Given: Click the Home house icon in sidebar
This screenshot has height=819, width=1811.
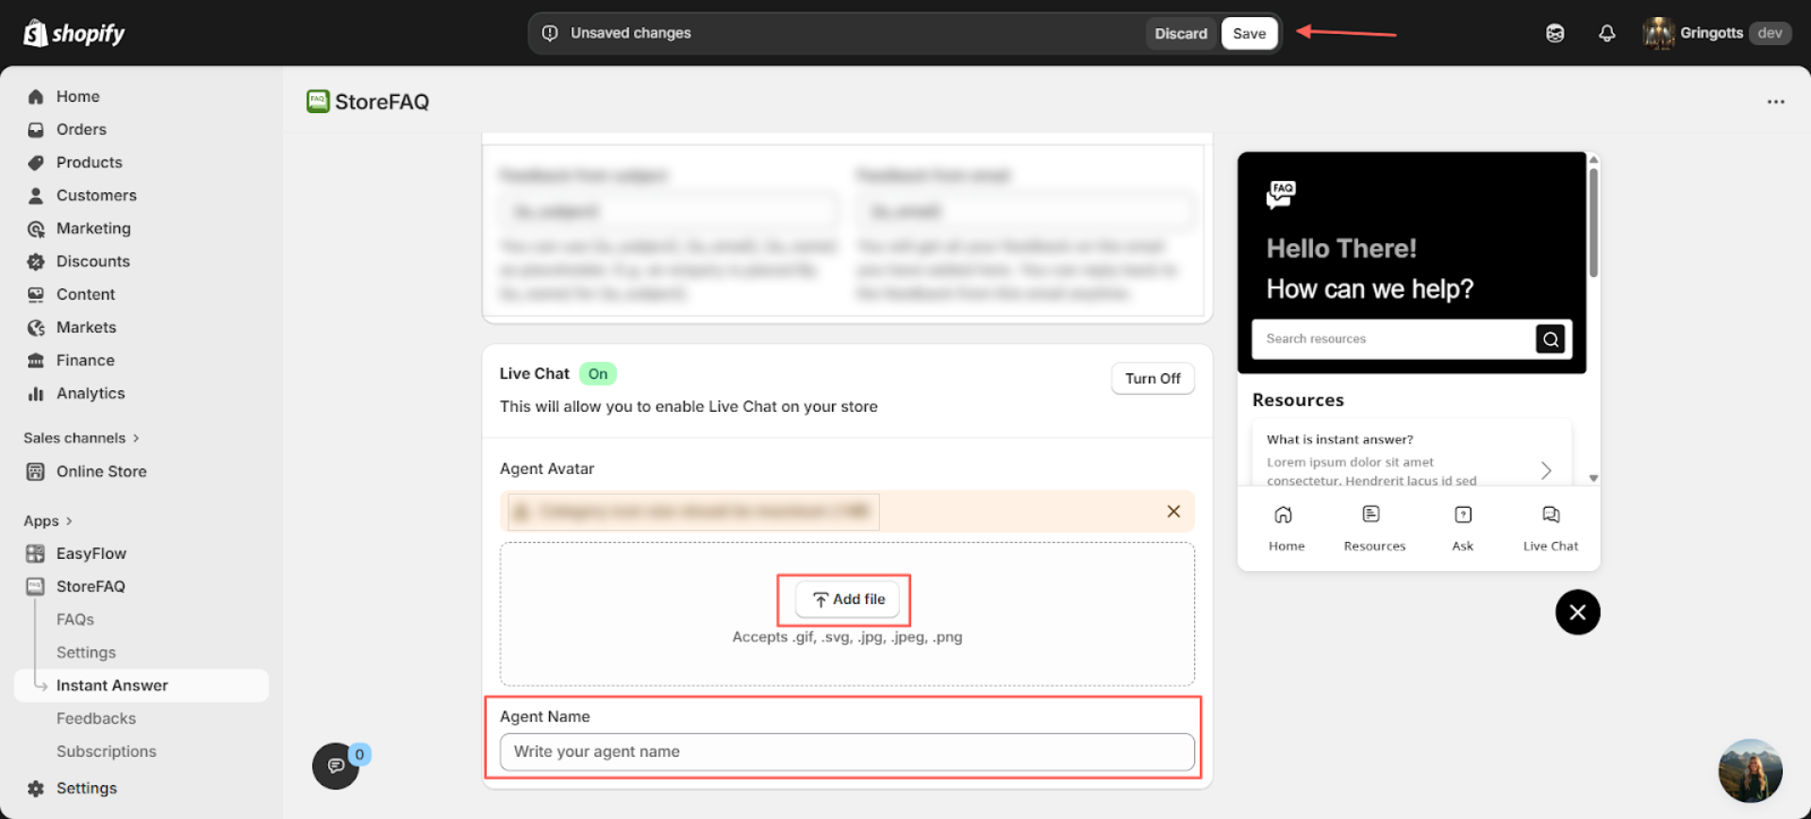Looking at the screenshot, I should pos(36,96).
